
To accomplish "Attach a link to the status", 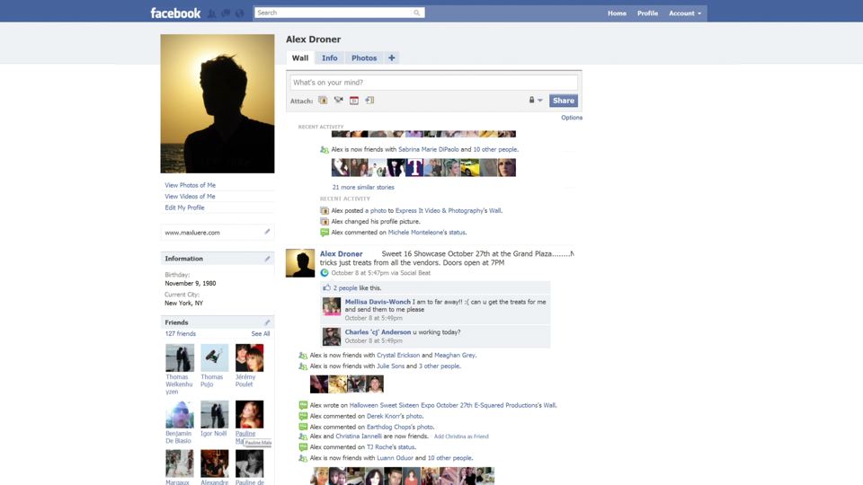I will (369, 100).
